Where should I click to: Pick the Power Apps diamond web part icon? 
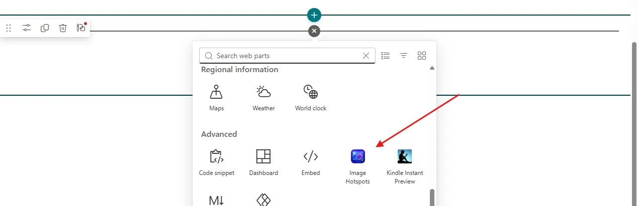coord(263,200)
